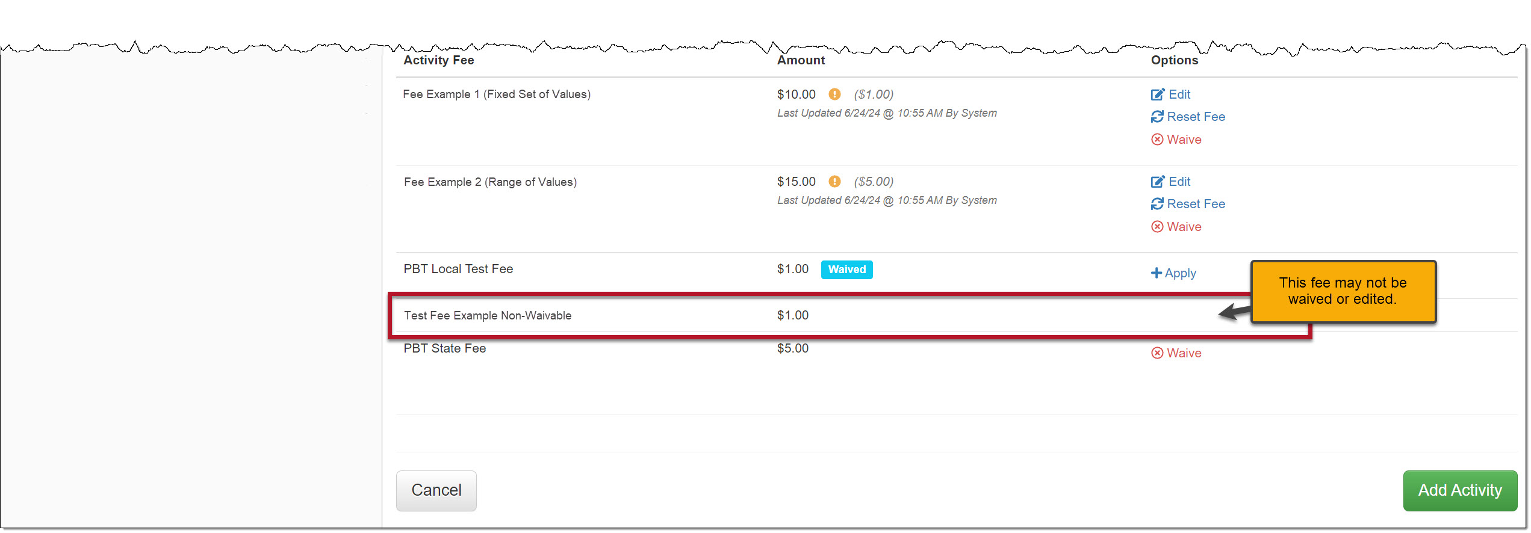Click the Edit pencil icon for Fee Example 2

[x=1157, y=182]
